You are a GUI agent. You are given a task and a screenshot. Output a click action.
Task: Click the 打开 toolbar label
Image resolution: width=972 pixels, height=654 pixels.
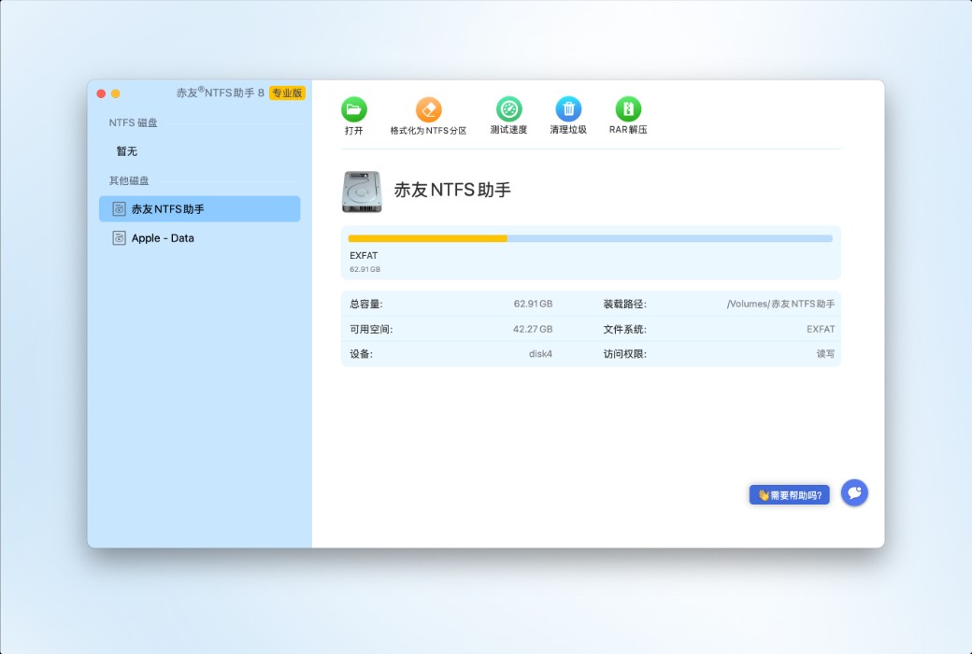coord(354,130)
